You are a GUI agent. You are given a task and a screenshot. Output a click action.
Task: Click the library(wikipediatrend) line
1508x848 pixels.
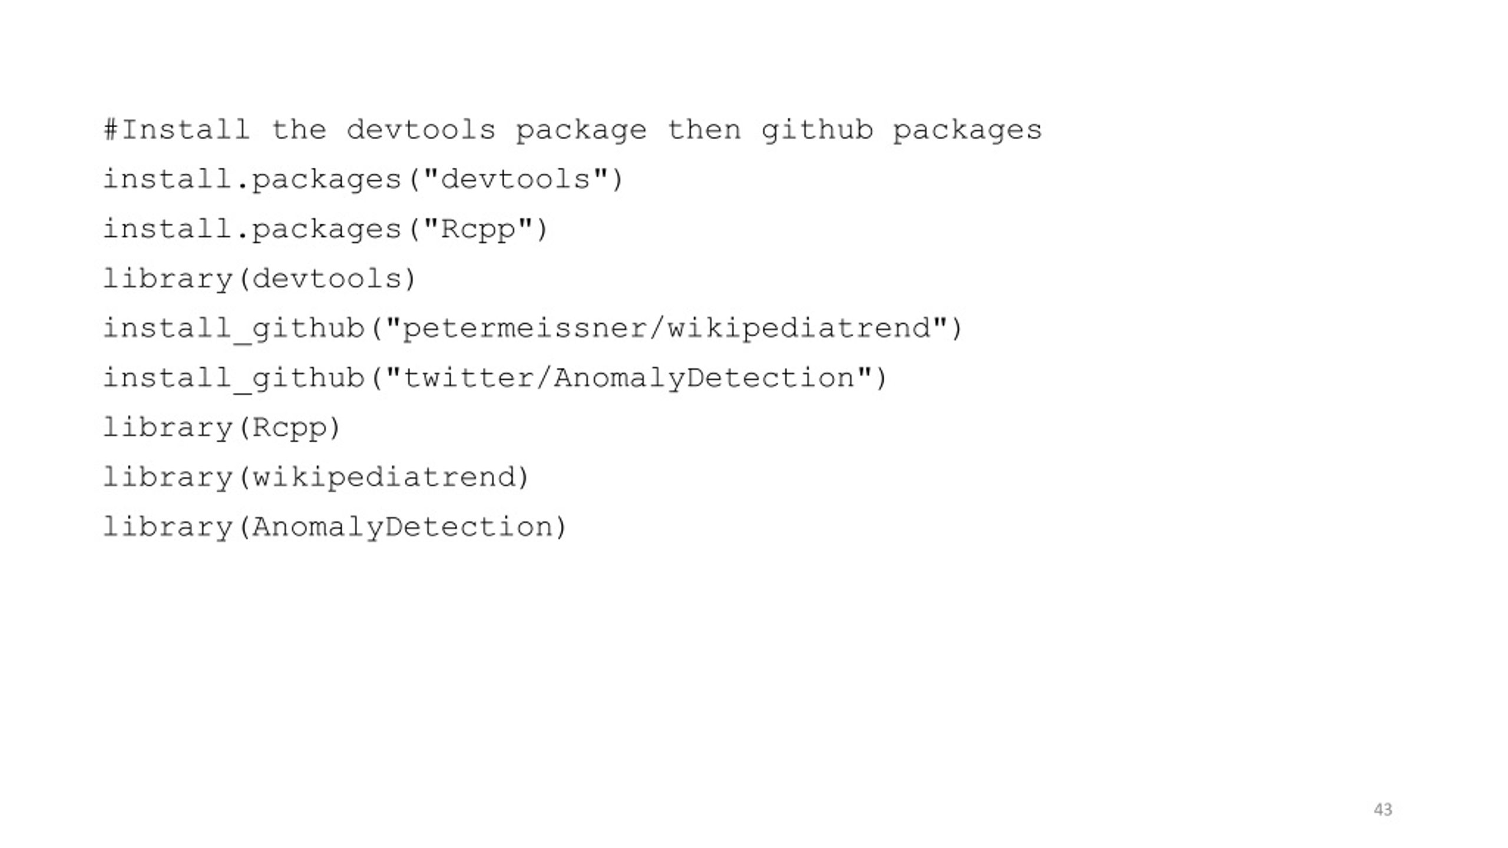pos(316,477)
